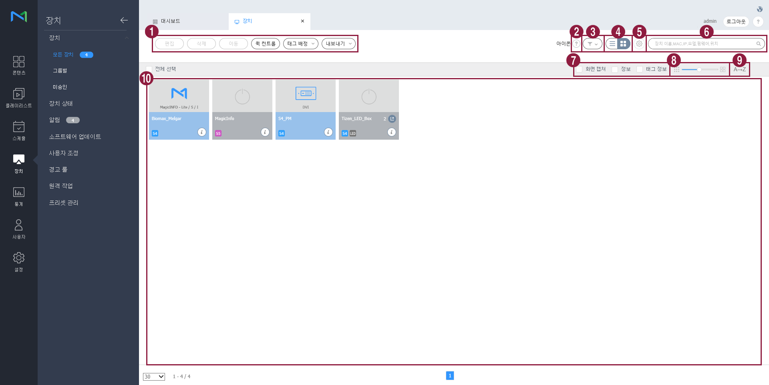Open the 플레이리스트 sidebar icon
769x385 pixels.
point(18,98)
